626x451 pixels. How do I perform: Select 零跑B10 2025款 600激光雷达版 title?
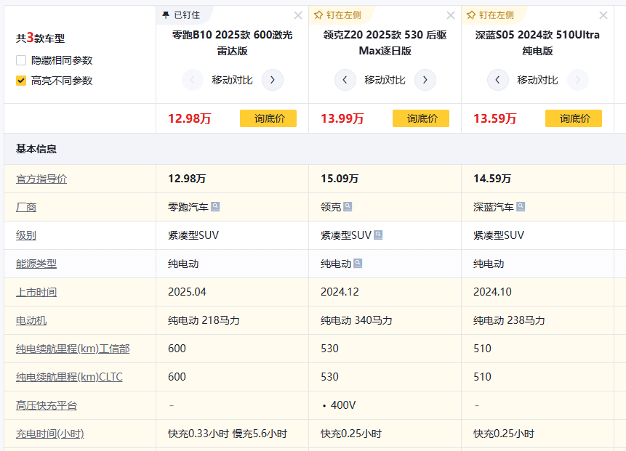[233, 43]
